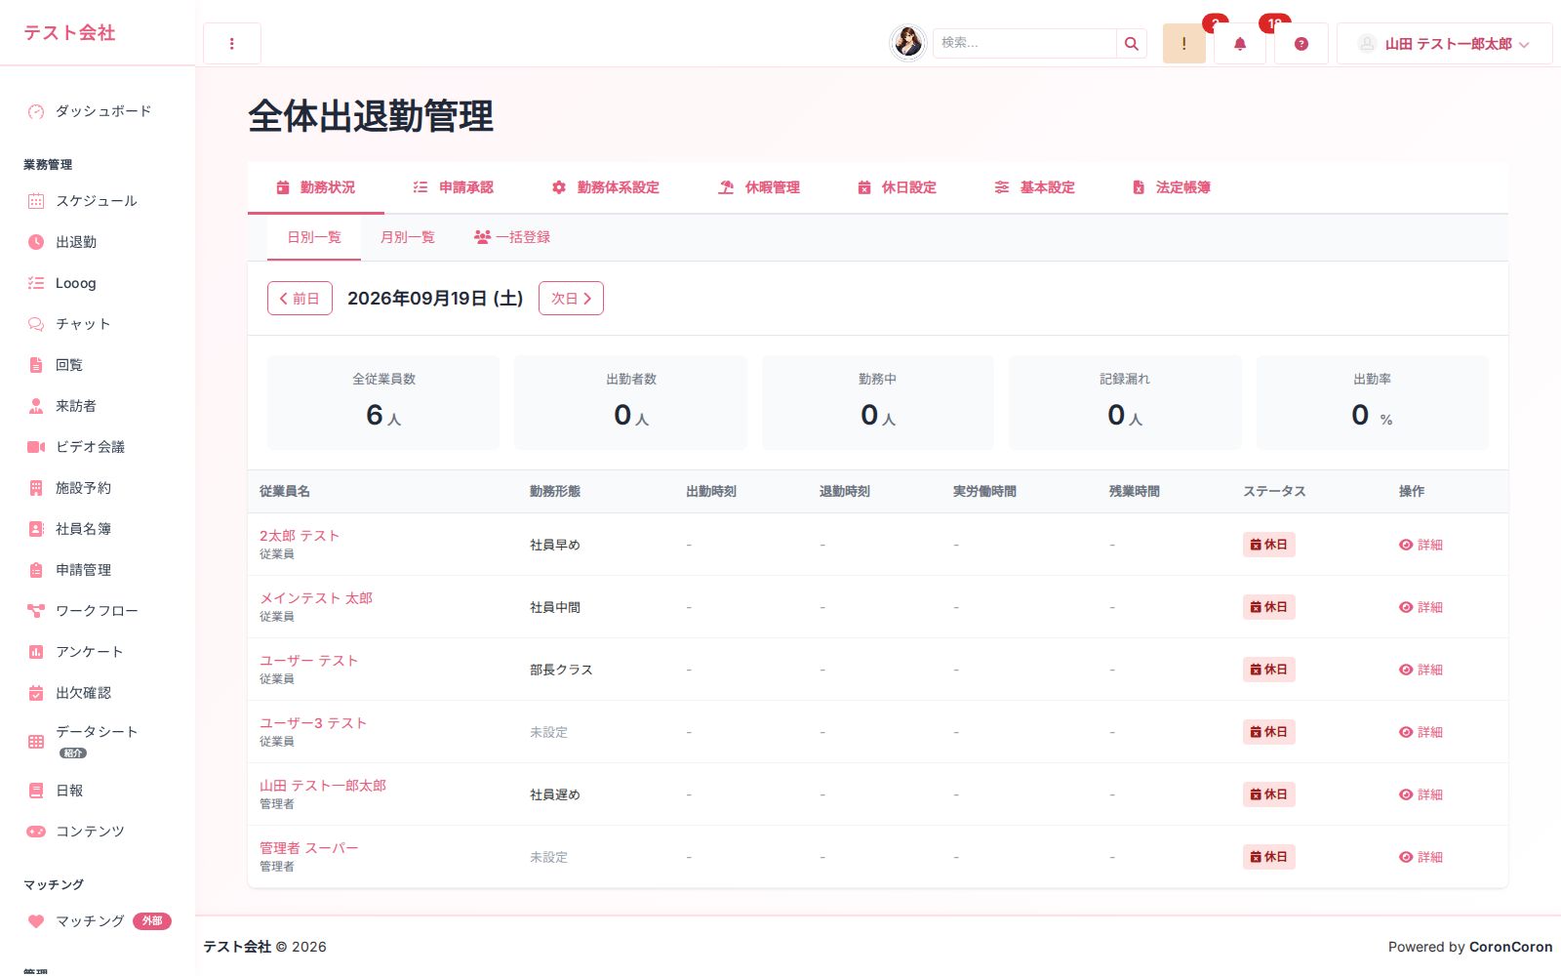Click into the 検索 input field
Screen dimensions: 1561x976
pyautogui.click(x=1024, y=43)
